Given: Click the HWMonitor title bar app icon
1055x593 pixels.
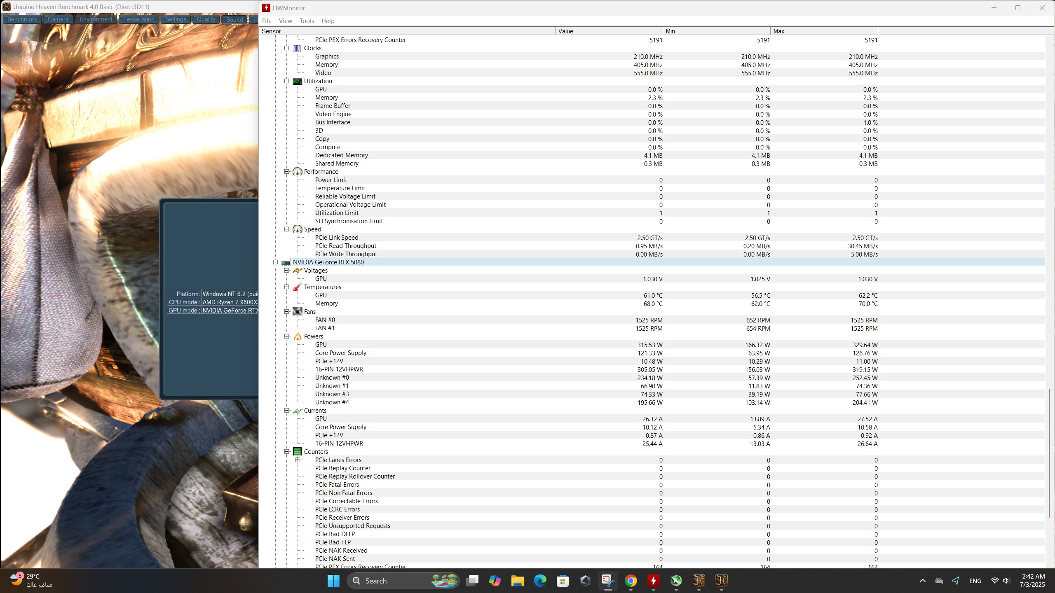Looking at the screenshot, I should point(266,8).
